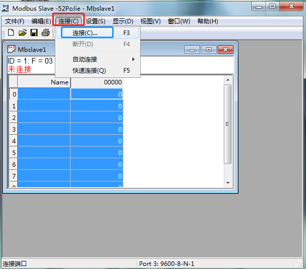Click the Mbslave1 document icon
306x269 pixels.
[11, 49]
